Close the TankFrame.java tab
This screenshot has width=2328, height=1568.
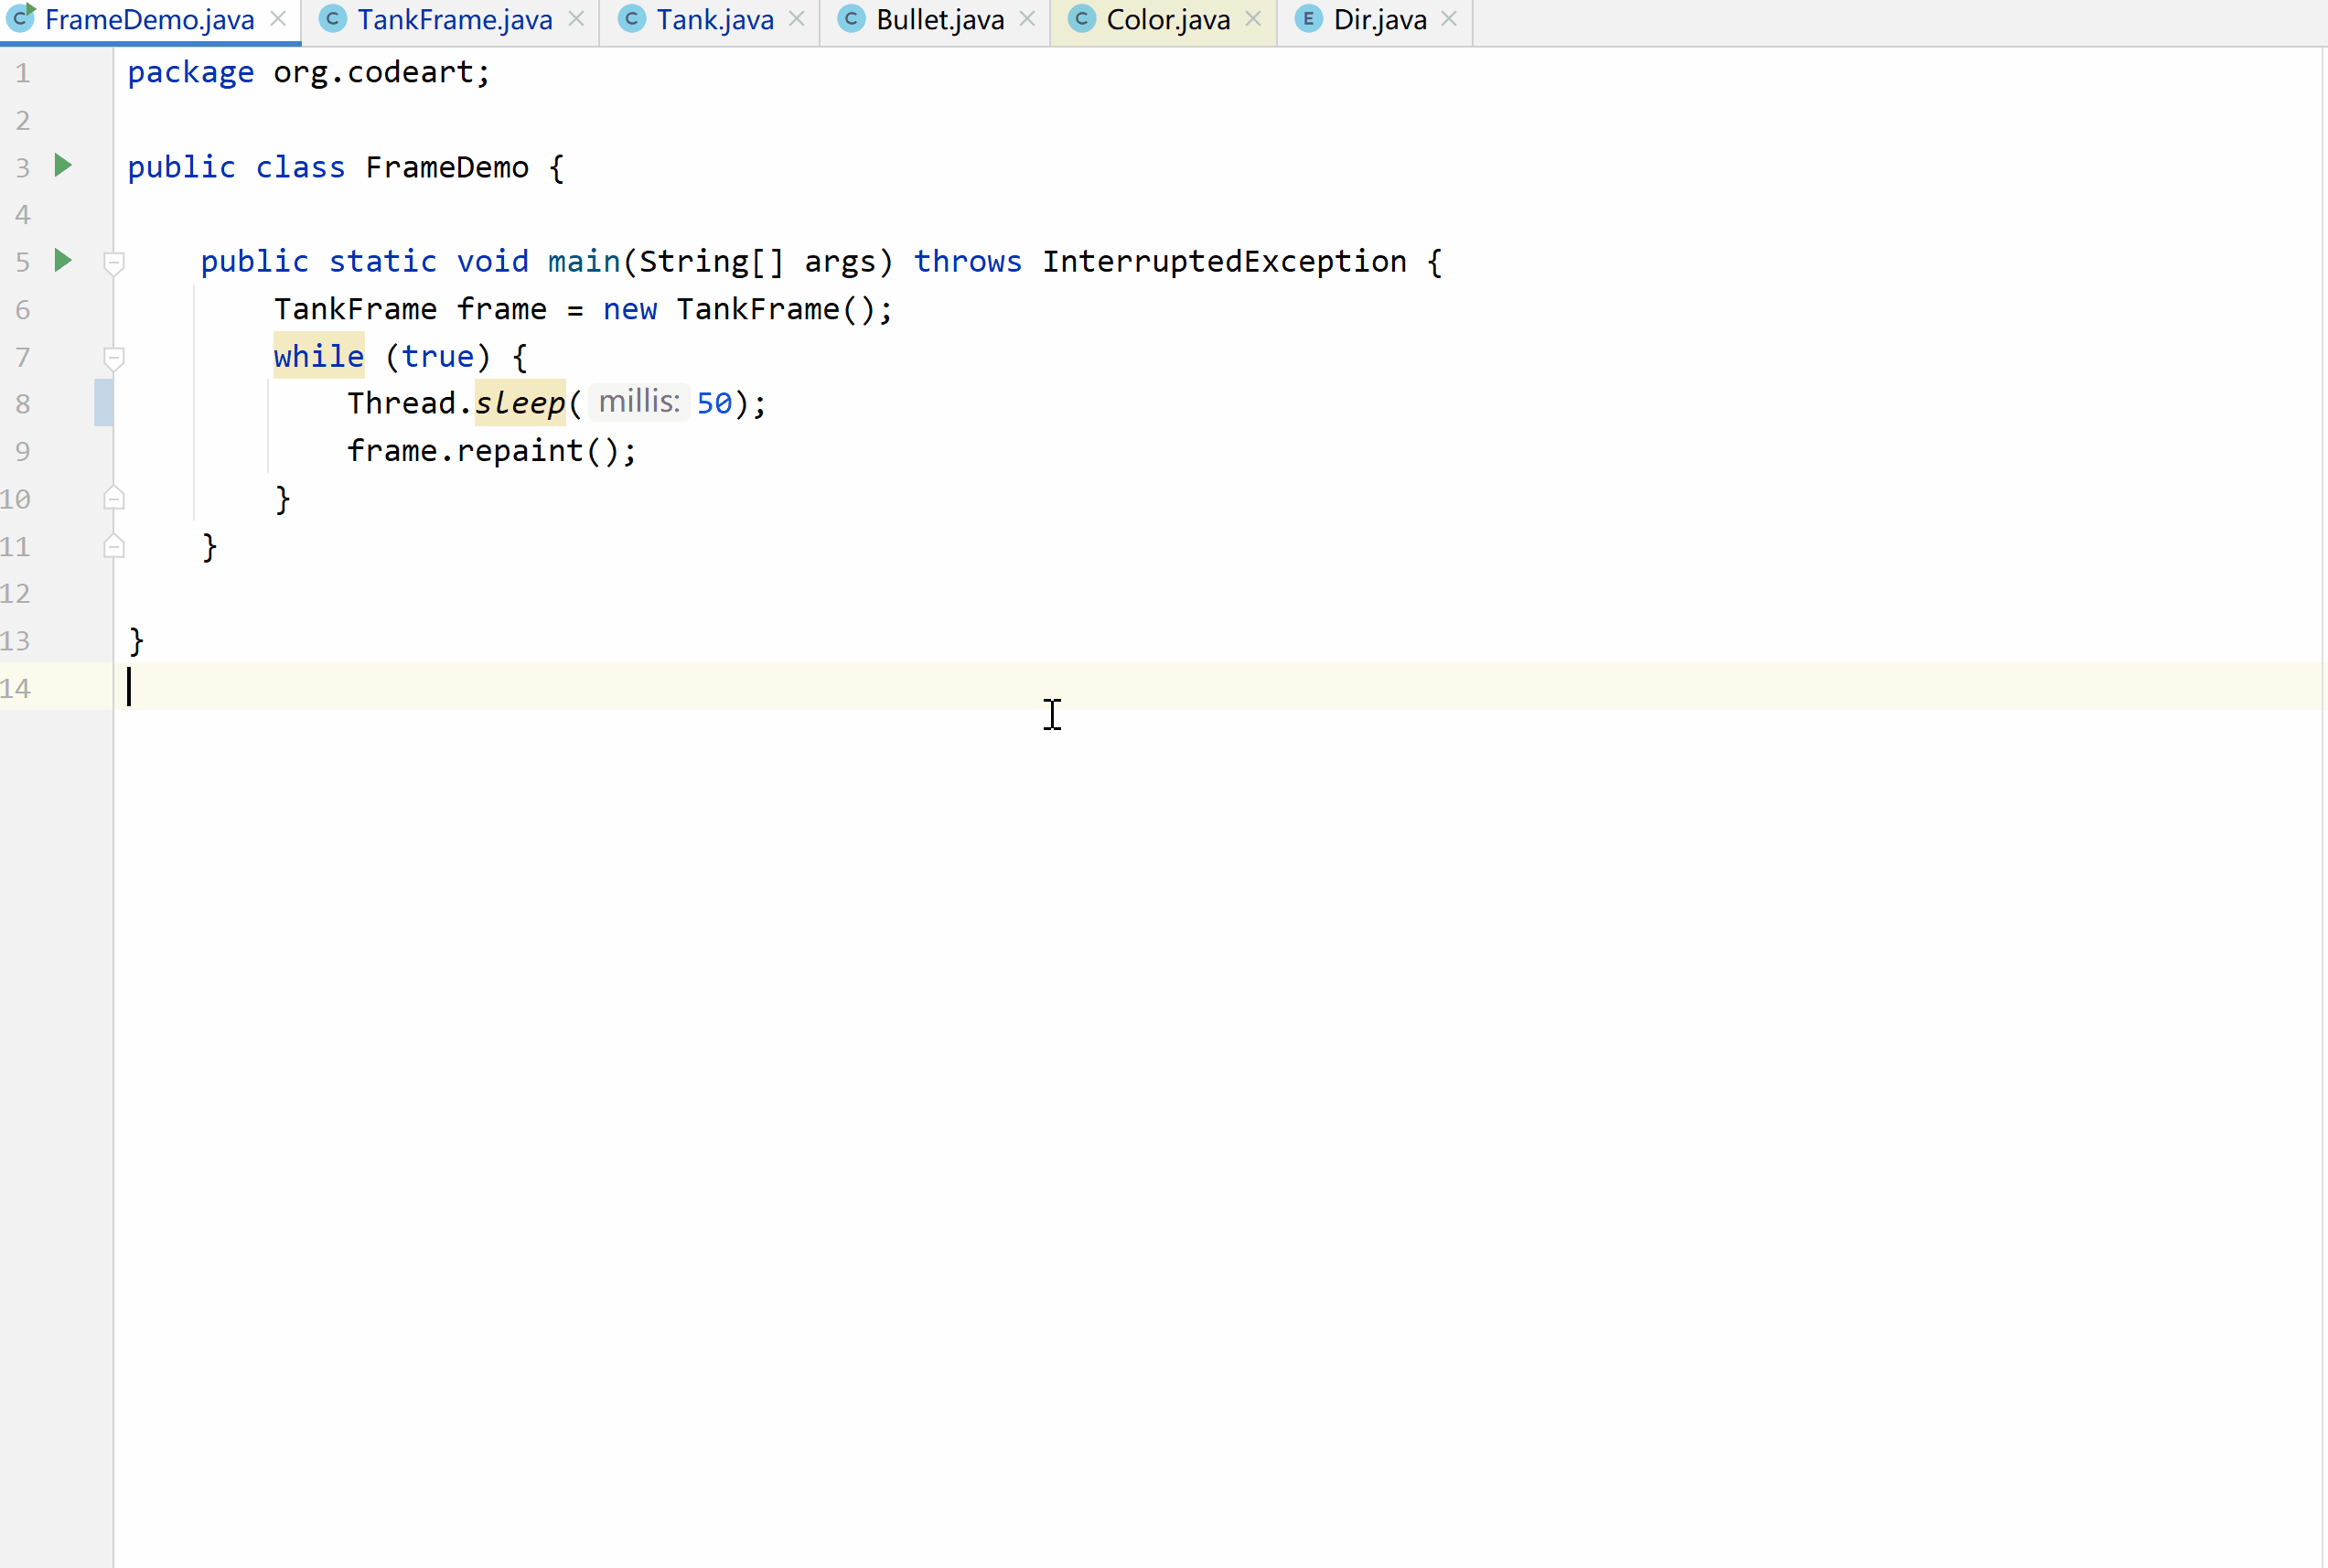coord(576,19)
